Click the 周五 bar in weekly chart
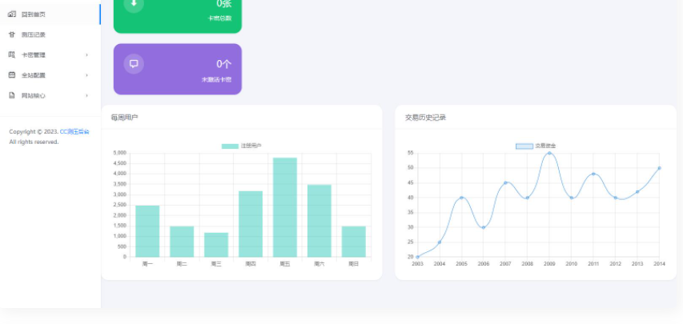Screen dimensions: 683x324 [x=284, y=207]
